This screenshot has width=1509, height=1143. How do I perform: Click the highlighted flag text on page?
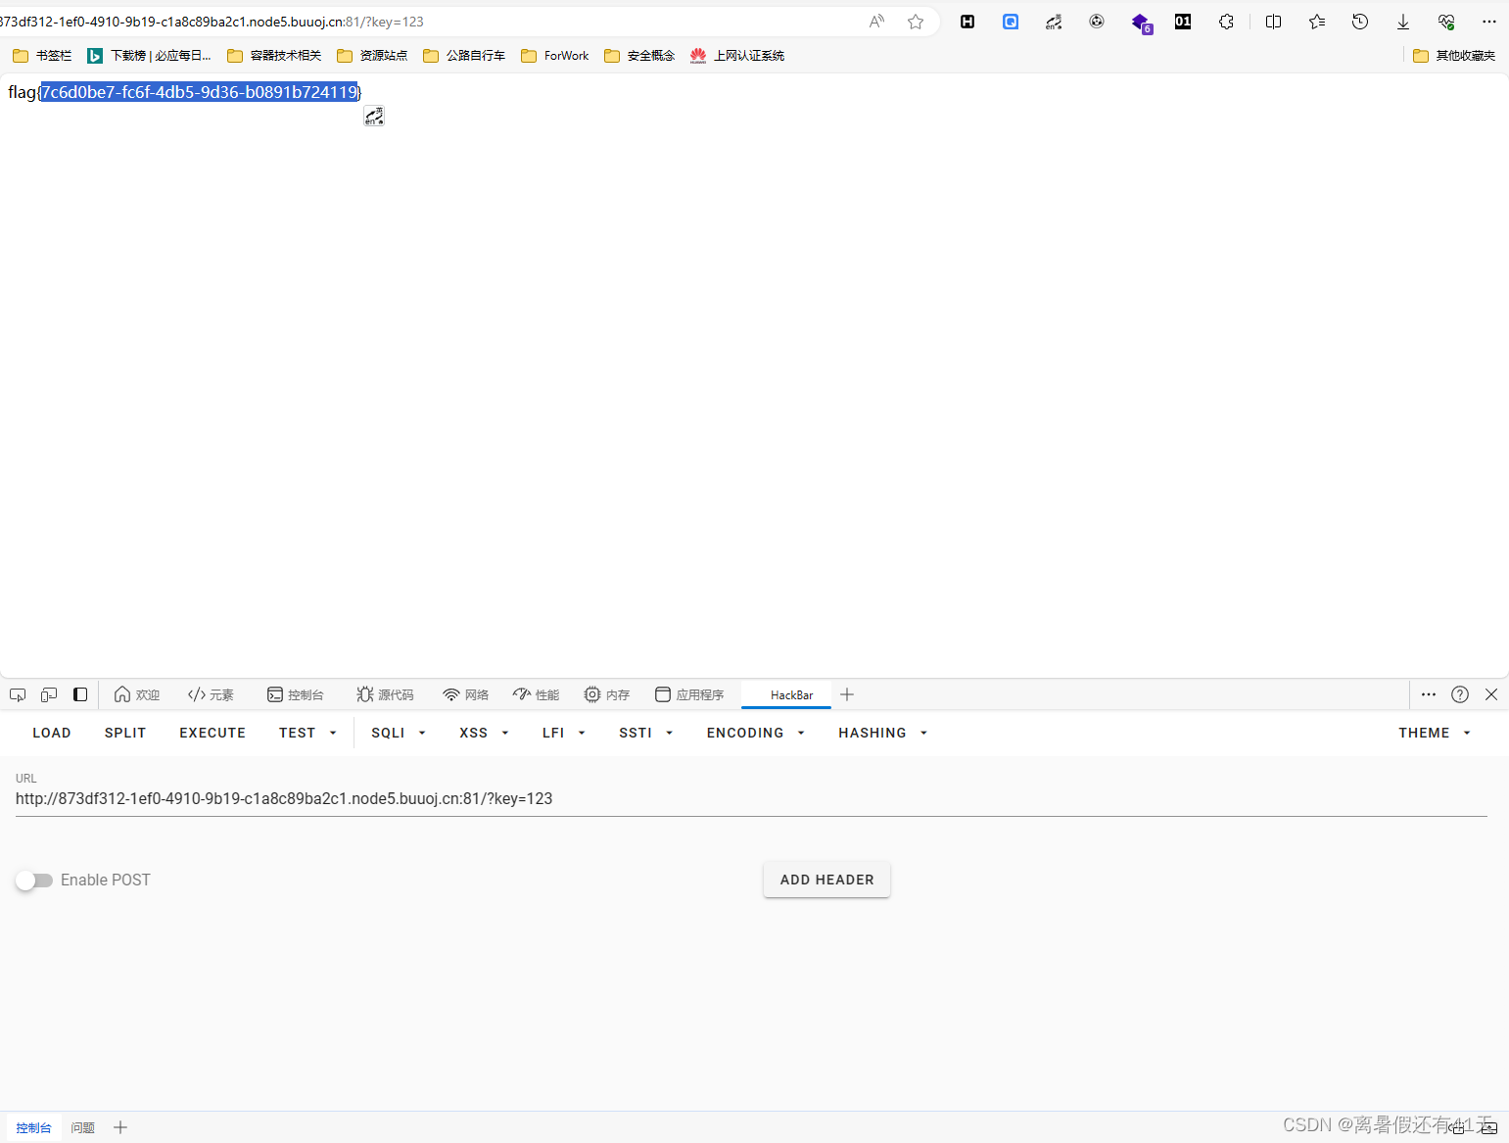click(200, 92)
